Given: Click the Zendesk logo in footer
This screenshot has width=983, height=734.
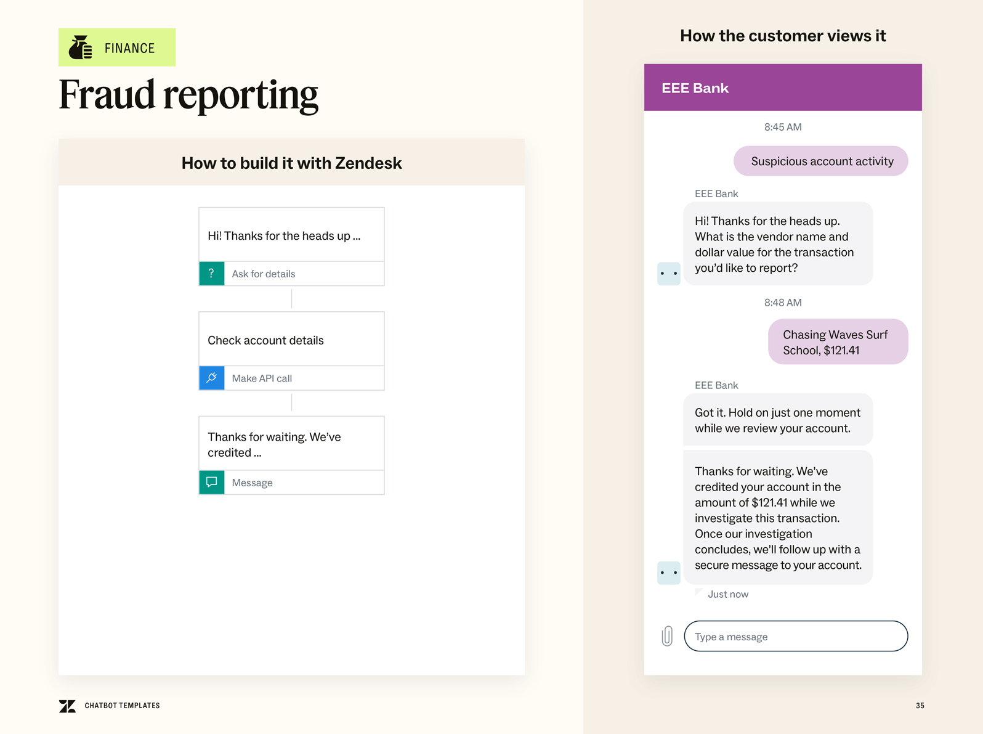Looking at the screenshot, I should point(67,706).
